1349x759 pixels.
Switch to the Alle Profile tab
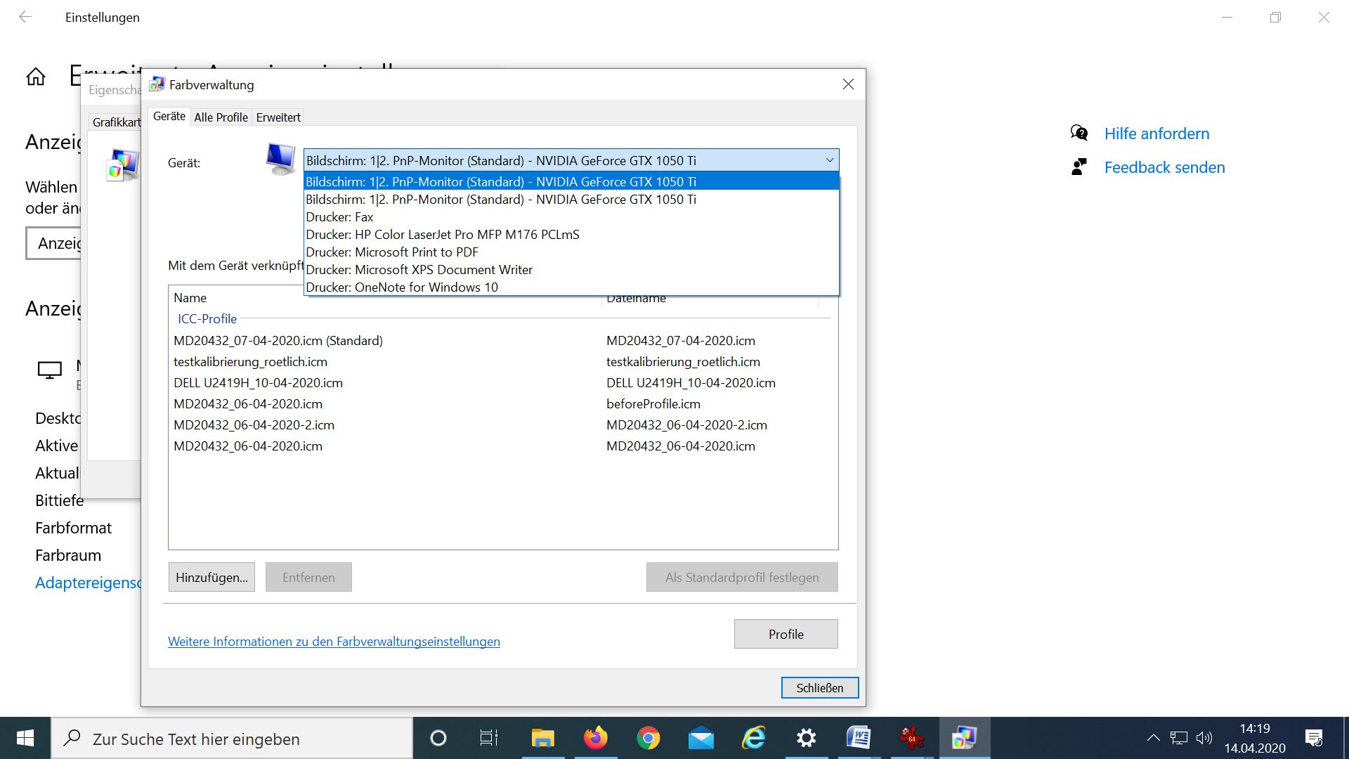click(221, 117)
